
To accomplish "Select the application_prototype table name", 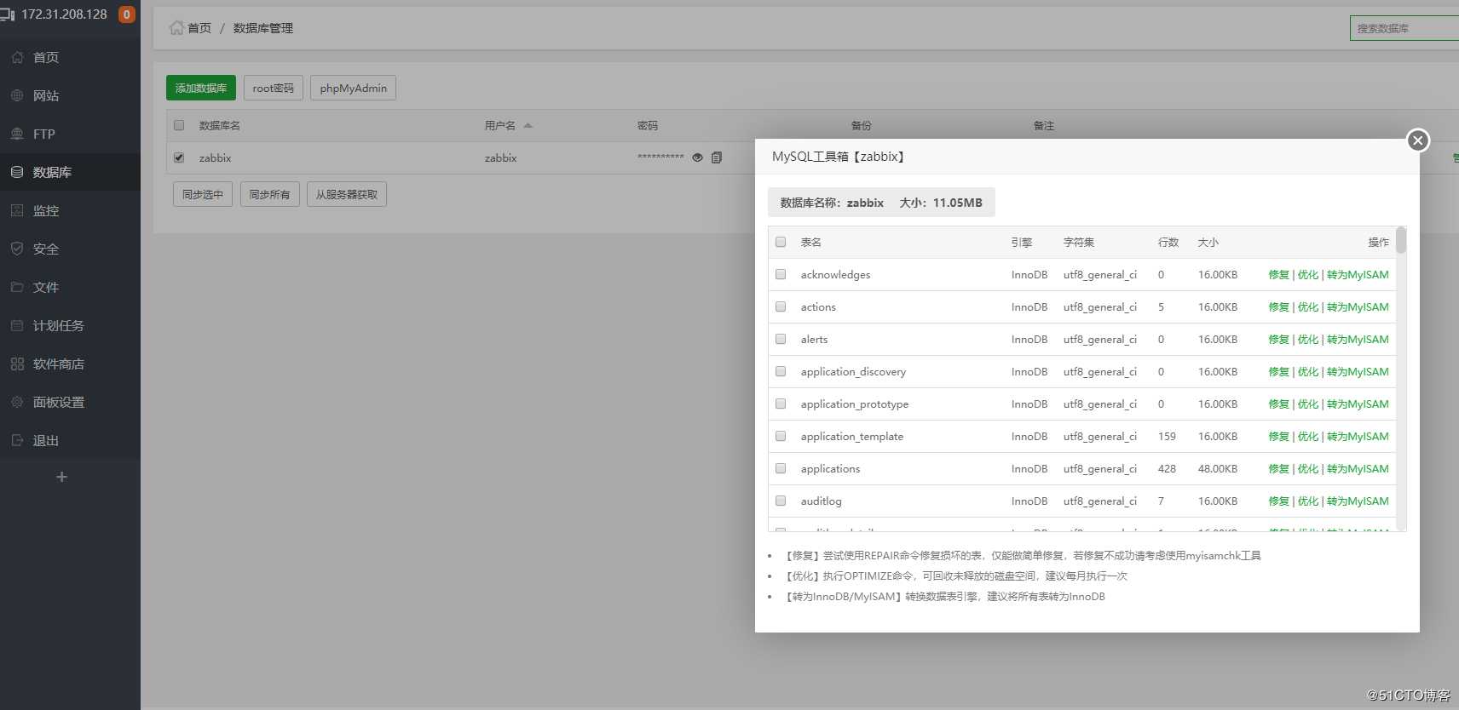I will pyautogui.click(x=855, y=404).
